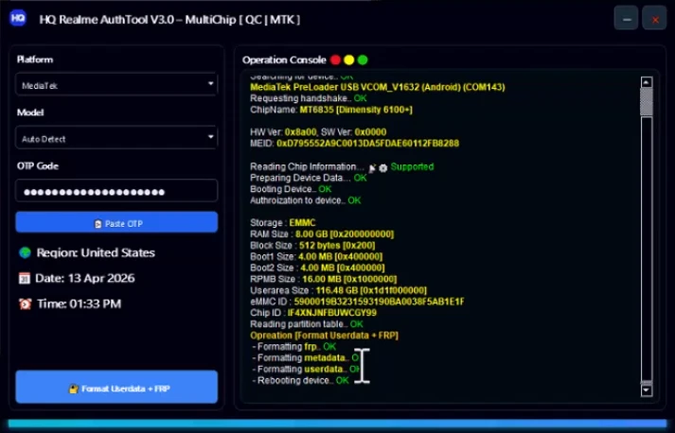Close the AuthTool window

pyautogui.click(x=654, y=19)
